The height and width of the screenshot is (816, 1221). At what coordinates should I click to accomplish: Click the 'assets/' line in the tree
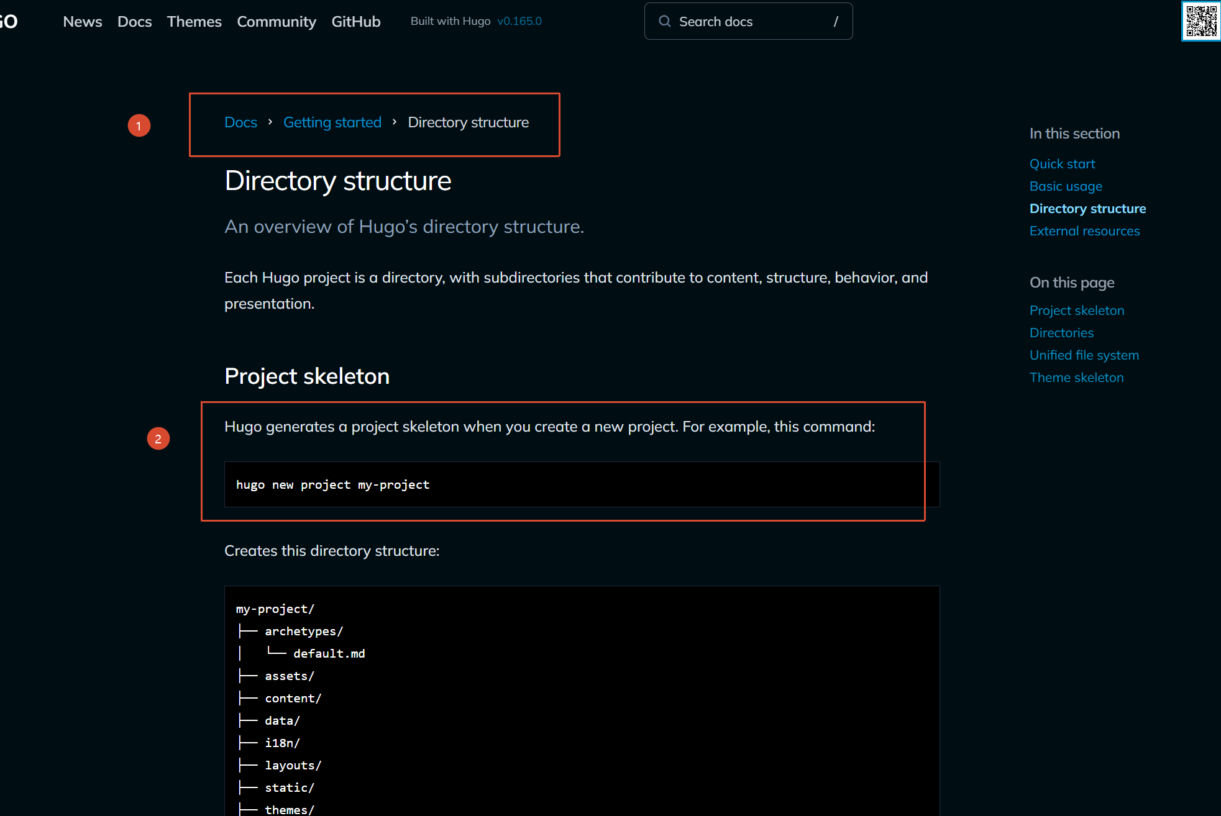point(290,676)
